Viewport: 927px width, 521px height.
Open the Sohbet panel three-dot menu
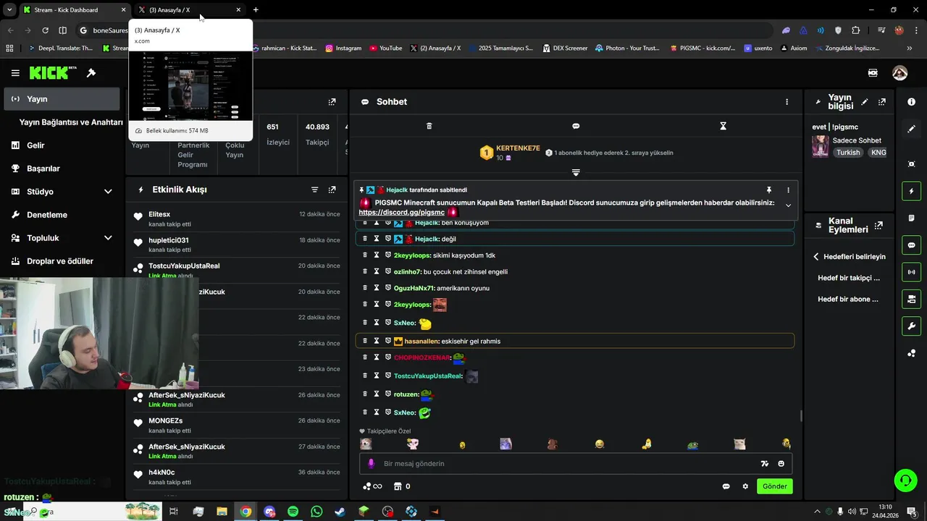(x=787, y=102)
